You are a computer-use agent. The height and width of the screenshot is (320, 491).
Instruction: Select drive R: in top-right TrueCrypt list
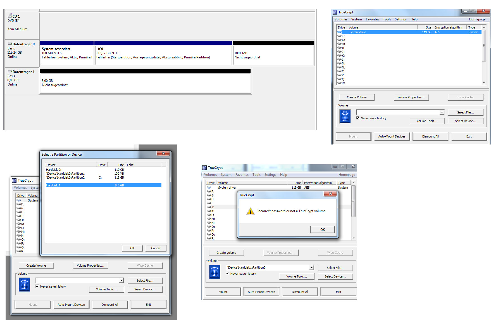341,83
